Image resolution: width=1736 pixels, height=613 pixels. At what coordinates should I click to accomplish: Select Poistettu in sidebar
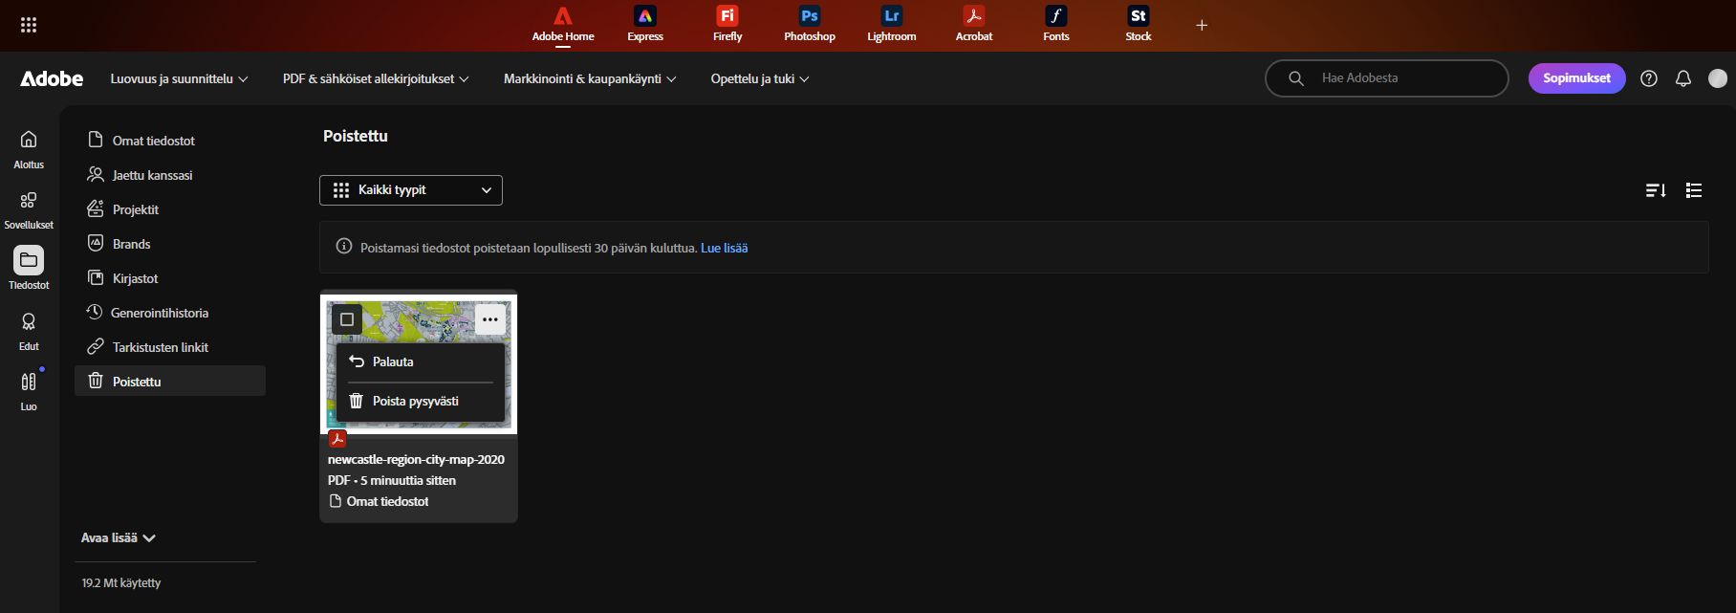tap(170, 381)
